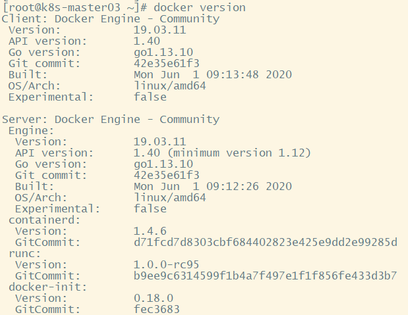Click the runc version 1.0.0-rc95

(167, 264)
